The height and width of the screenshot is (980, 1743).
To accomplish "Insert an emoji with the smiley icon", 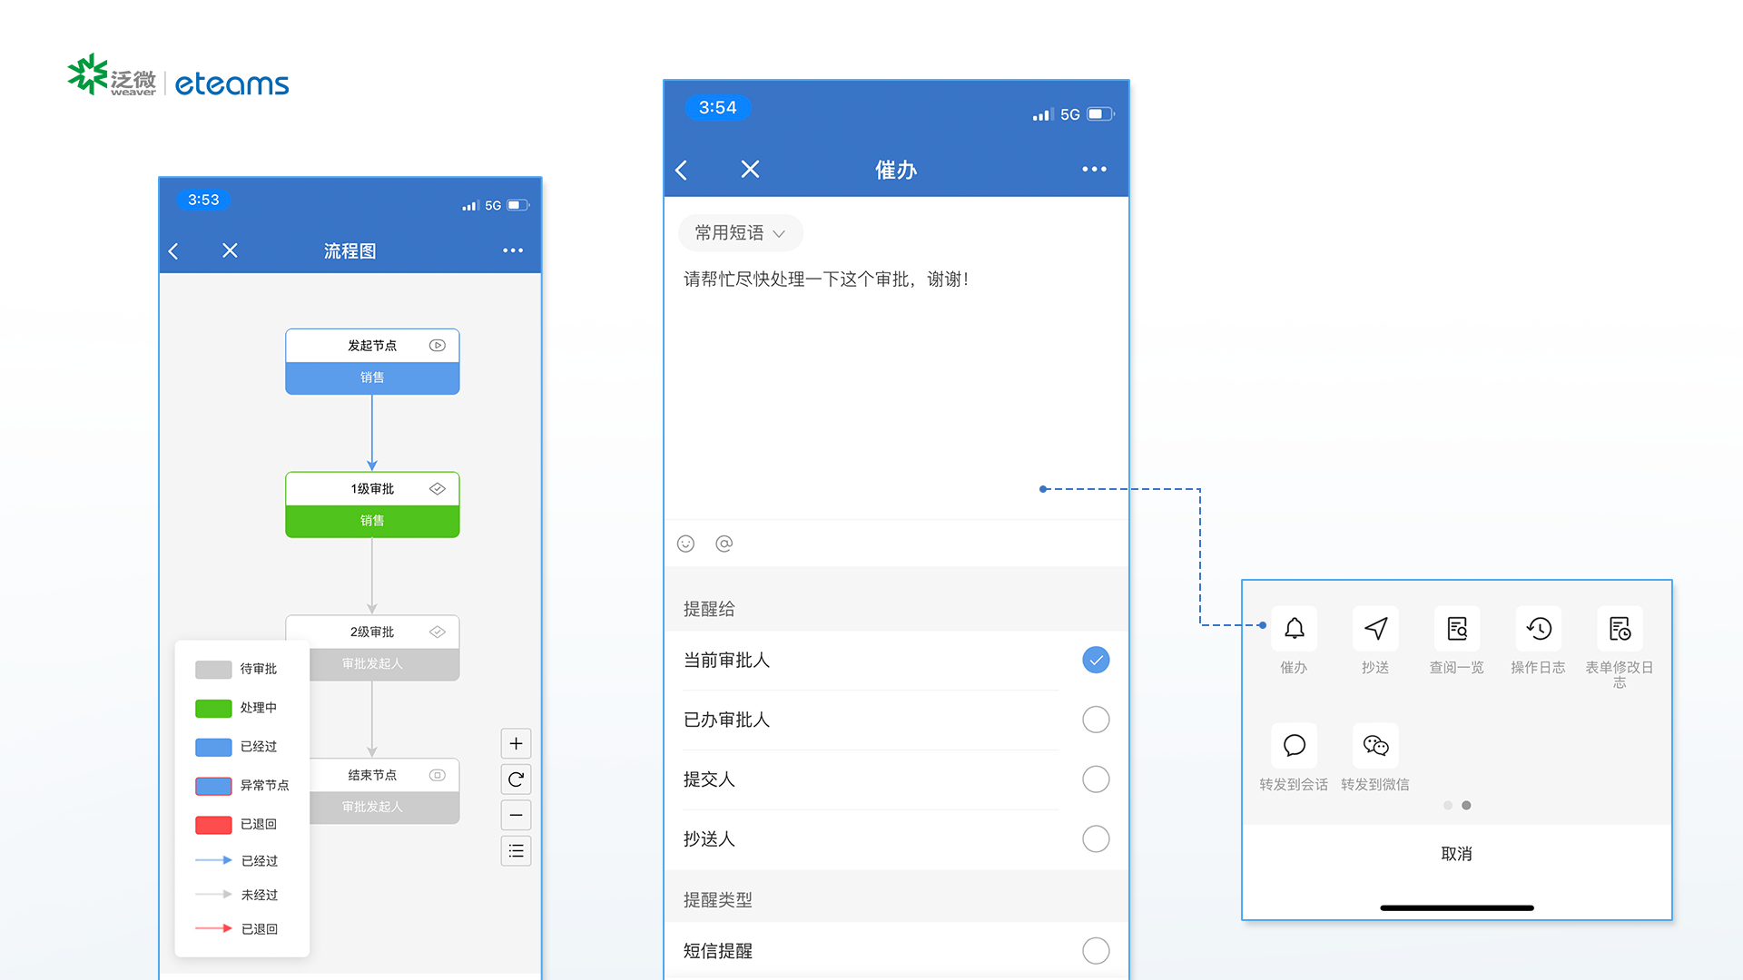I will pyautogui.click(x=685, y=544).
